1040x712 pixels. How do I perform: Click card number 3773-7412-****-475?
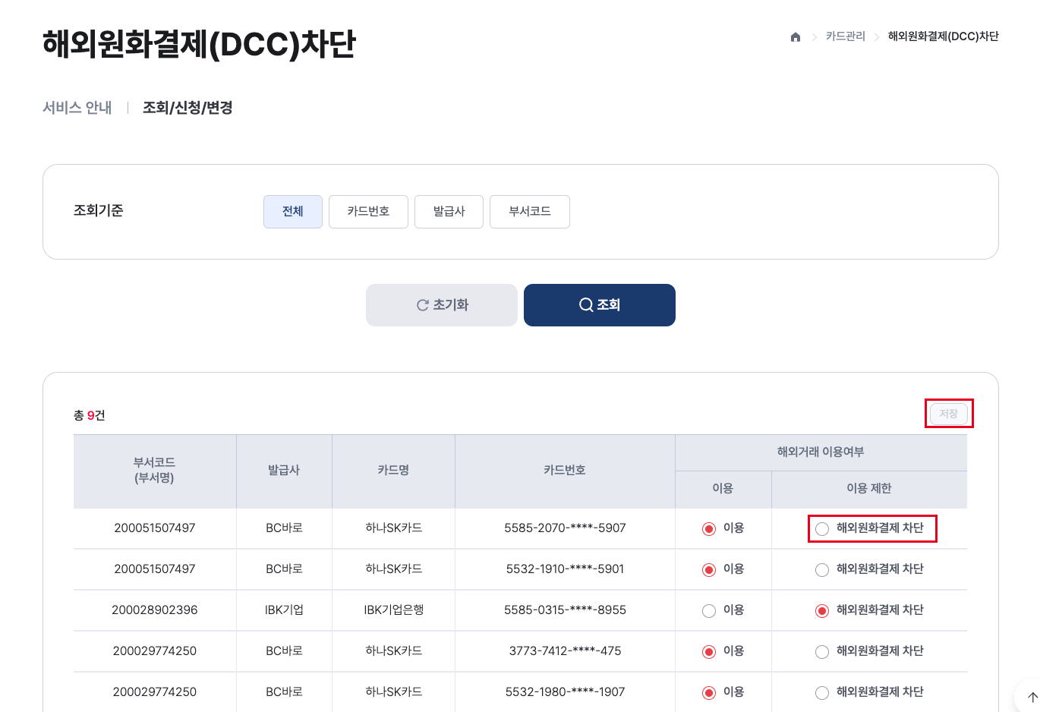[x=565, y=651]
